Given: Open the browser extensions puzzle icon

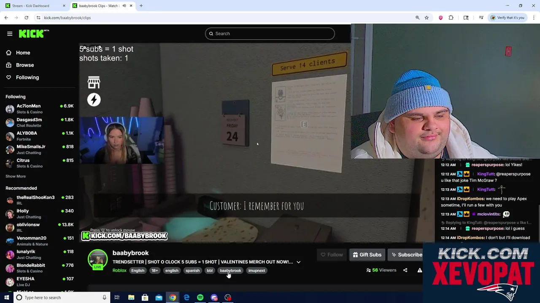Looking at the screenshot, I should pyautogui.click(x=451, y=18).
